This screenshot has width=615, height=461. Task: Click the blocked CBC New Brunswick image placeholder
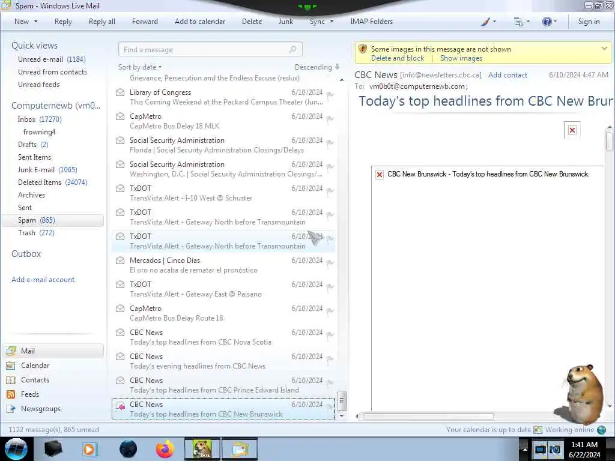point(380,175)
